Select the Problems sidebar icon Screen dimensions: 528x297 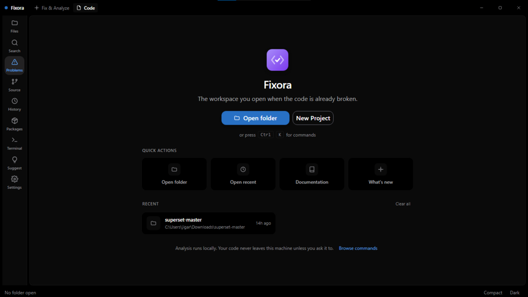tap(15, 65)
